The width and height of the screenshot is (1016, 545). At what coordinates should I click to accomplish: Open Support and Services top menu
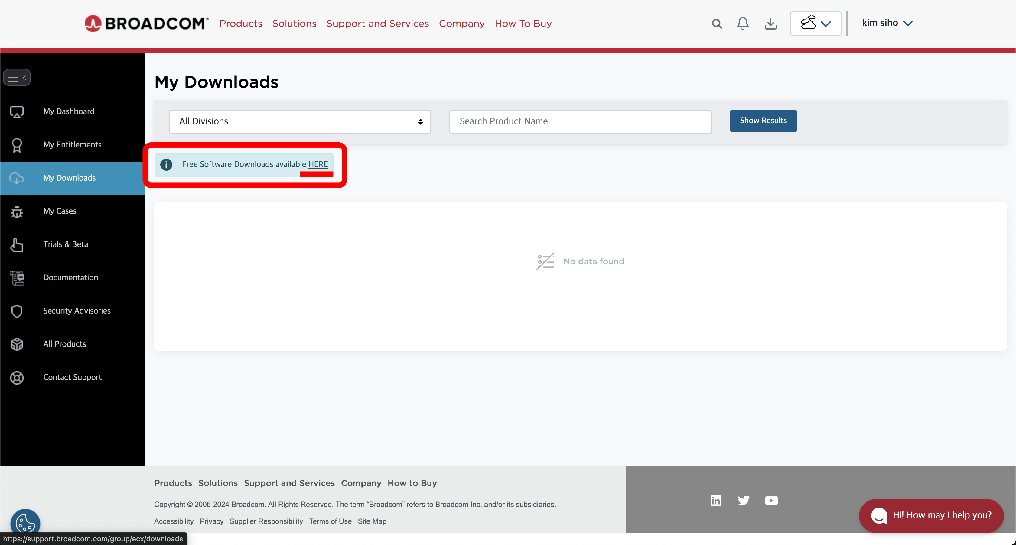[377, 24]
